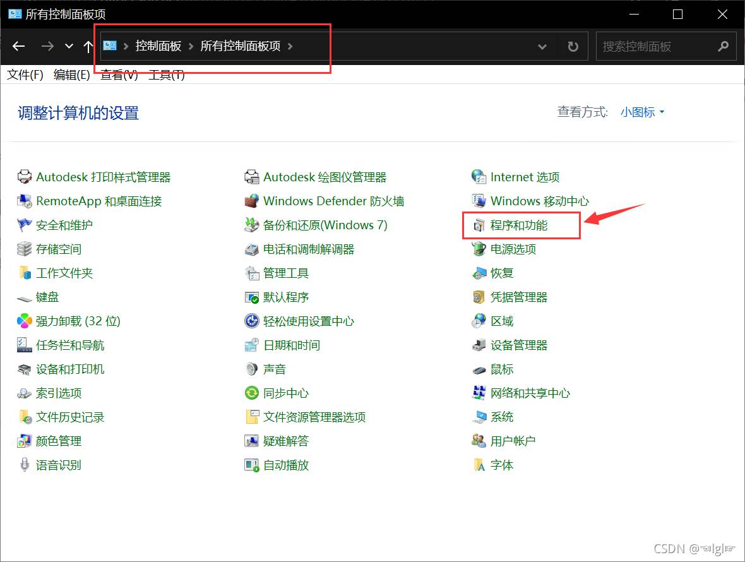
Task: Click the 强力卸载 (32 位) icon
Action: point(25,321)
